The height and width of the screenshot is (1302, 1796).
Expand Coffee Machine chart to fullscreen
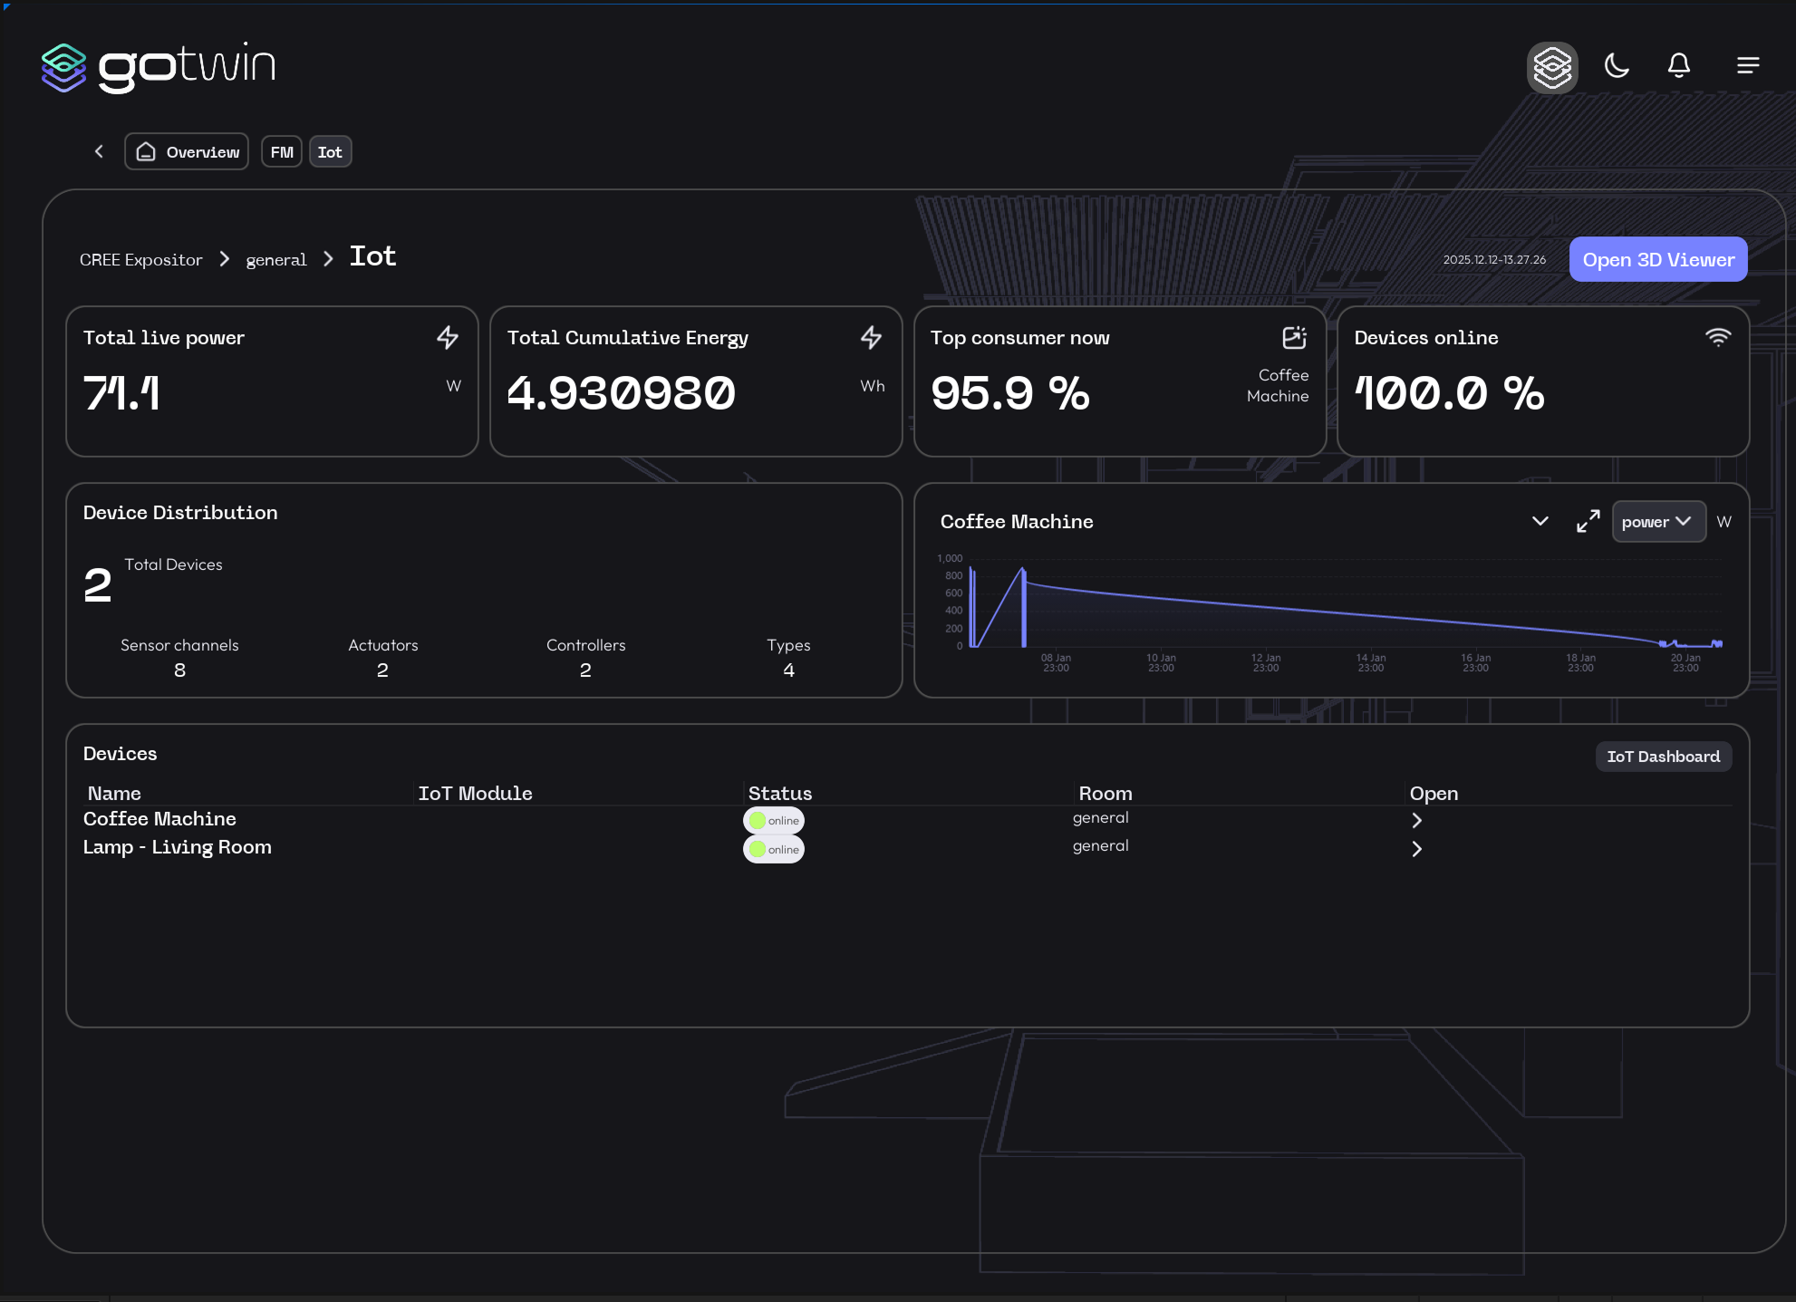click(1588, 521)
